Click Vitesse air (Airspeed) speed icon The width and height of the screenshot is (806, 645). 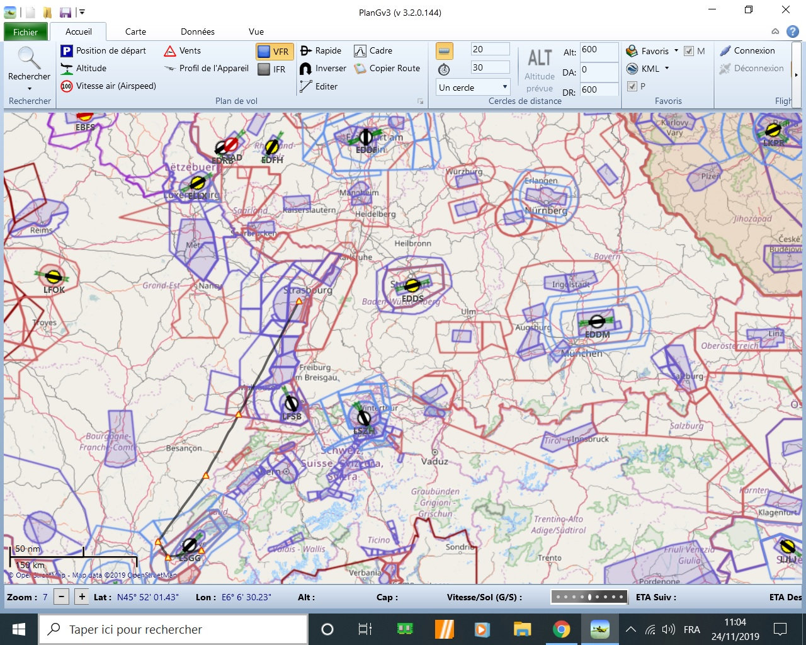pos(67,86)
